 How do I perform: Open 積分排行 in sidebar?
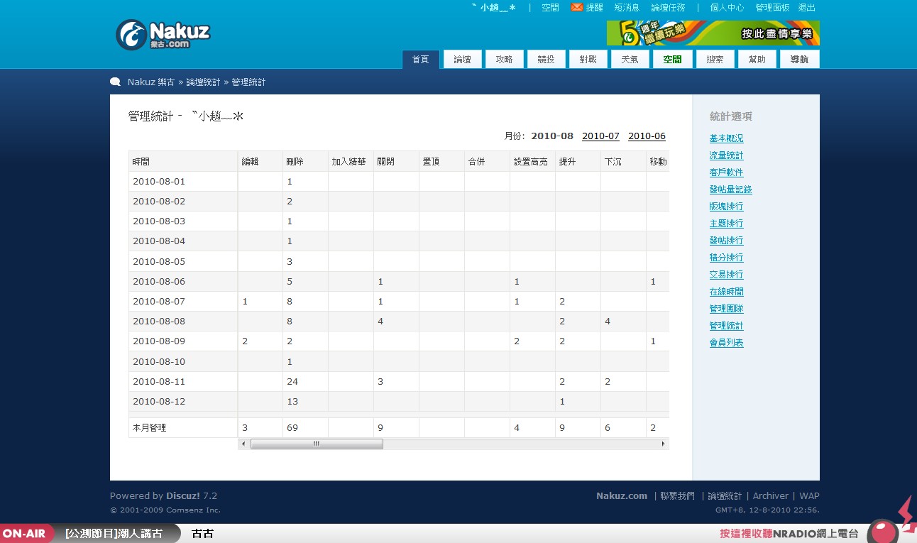(727, 258)
